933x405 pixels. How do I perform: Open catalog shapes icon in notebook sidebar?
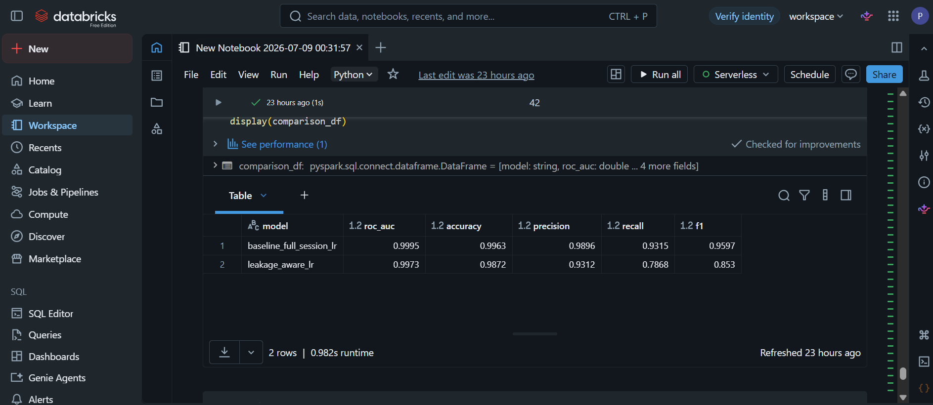tap(157, 129)
